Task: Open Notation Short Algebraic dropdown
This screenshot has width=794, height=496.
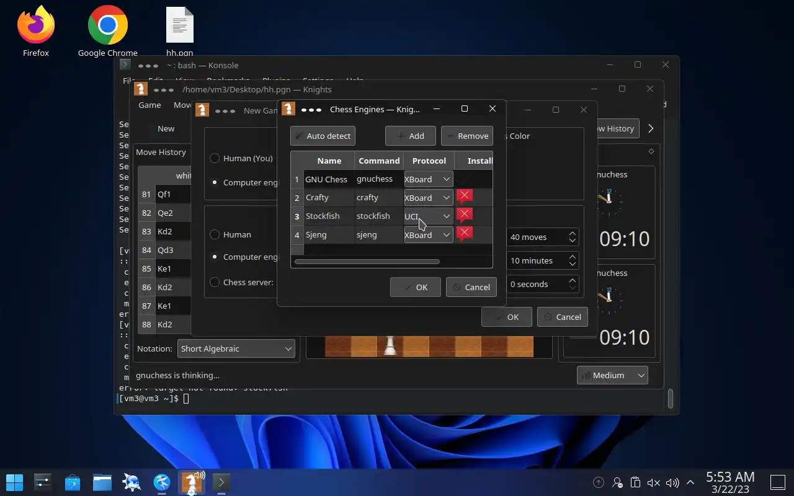Action: point(236,348)
